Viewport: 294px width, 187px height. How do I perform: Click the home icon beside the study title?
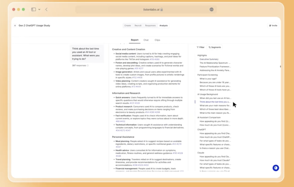point(15,26)
